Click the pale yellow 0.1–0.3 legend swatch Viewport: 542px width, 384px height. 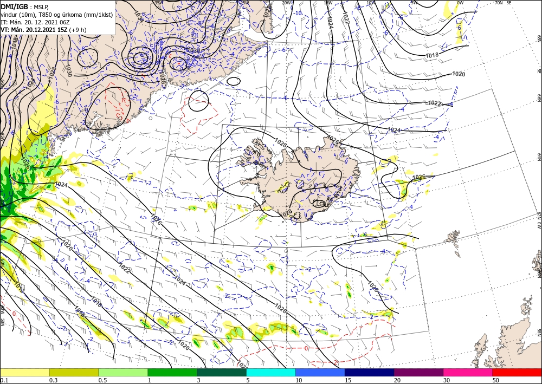pyautogui.click(x=24, y=372)
